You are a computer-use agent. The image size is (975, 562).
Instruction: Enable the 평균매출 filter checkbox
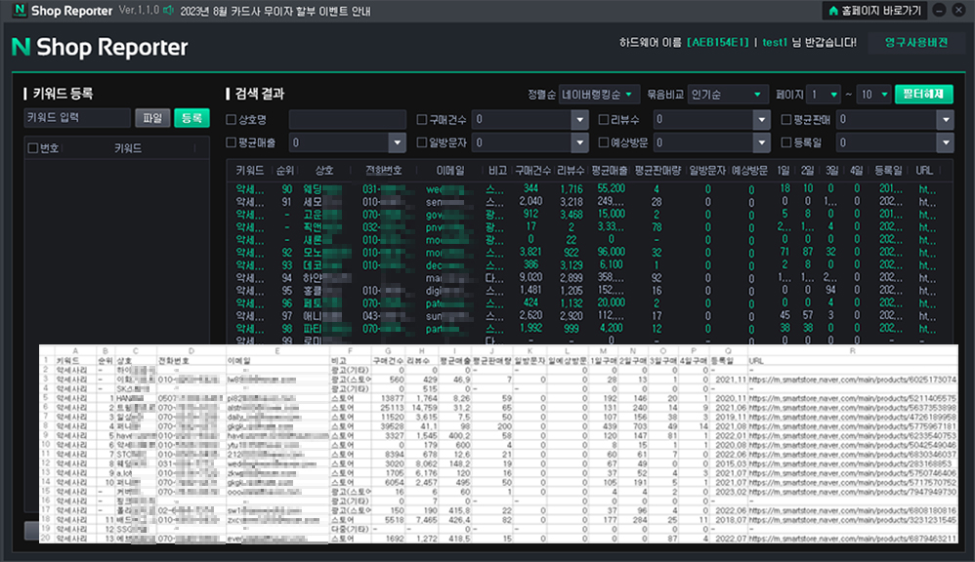[232, 142]
